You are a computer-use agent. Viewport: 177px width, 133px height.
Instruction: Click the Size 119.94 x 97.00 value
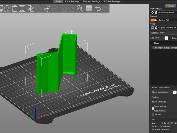[169, 123]
